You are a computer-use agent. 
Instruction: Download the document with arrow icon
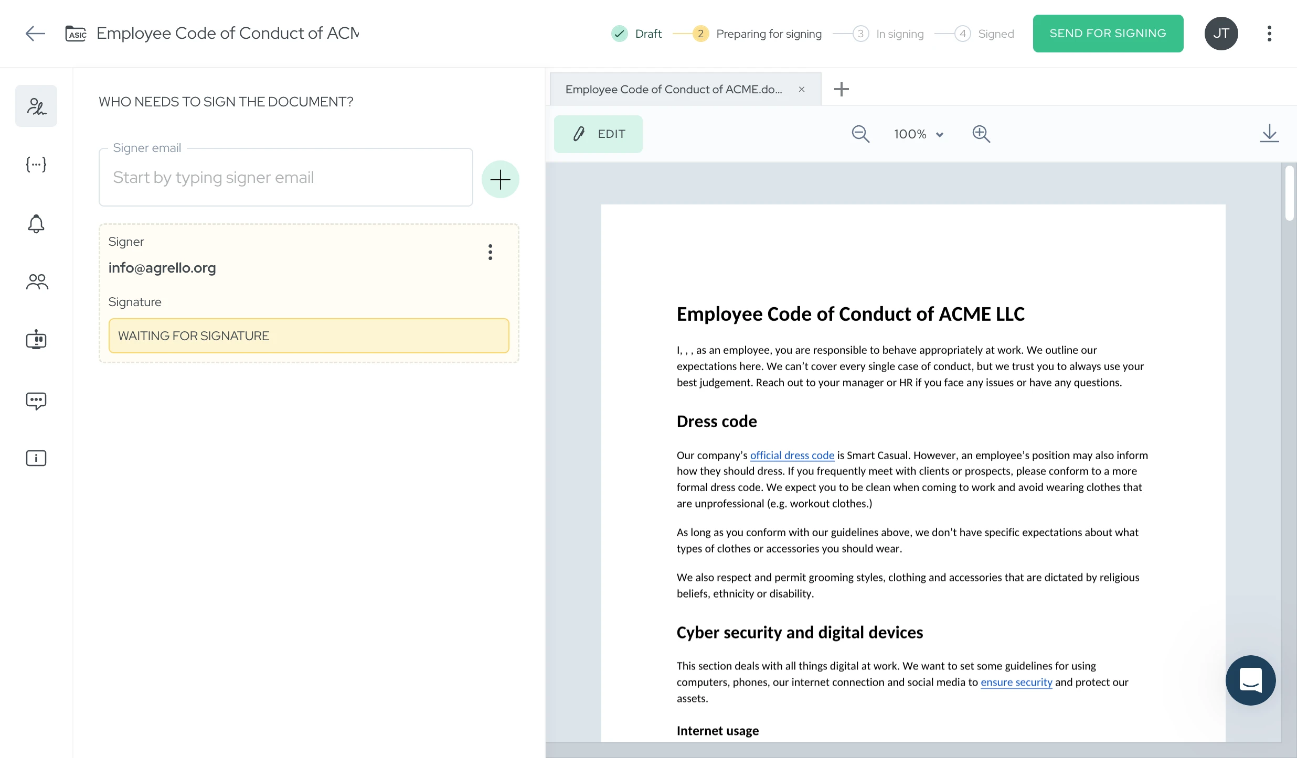(1269, 133)
